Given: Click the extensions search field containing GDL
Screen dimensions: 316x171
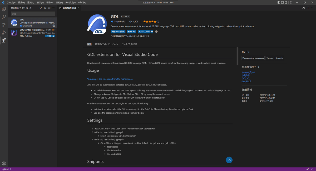Looking at the screenshot, I should click(33, 13).
